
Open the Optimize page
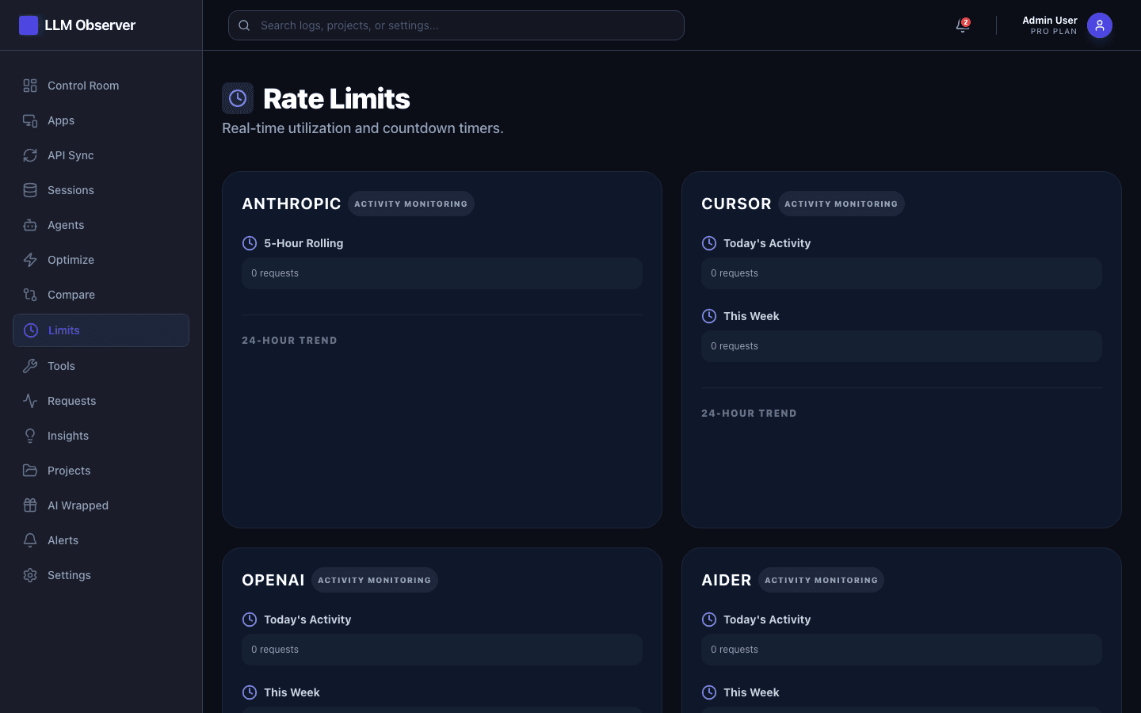pyautogui.click(x=101, y=260)
